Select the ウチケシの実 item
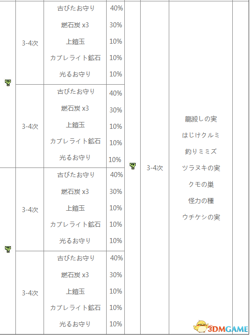 (201, 217)
